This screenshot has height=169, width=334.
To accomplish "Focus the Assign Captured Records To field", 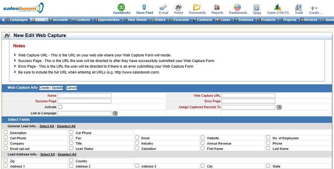I will pyautogui.click(x=248, y=107).
